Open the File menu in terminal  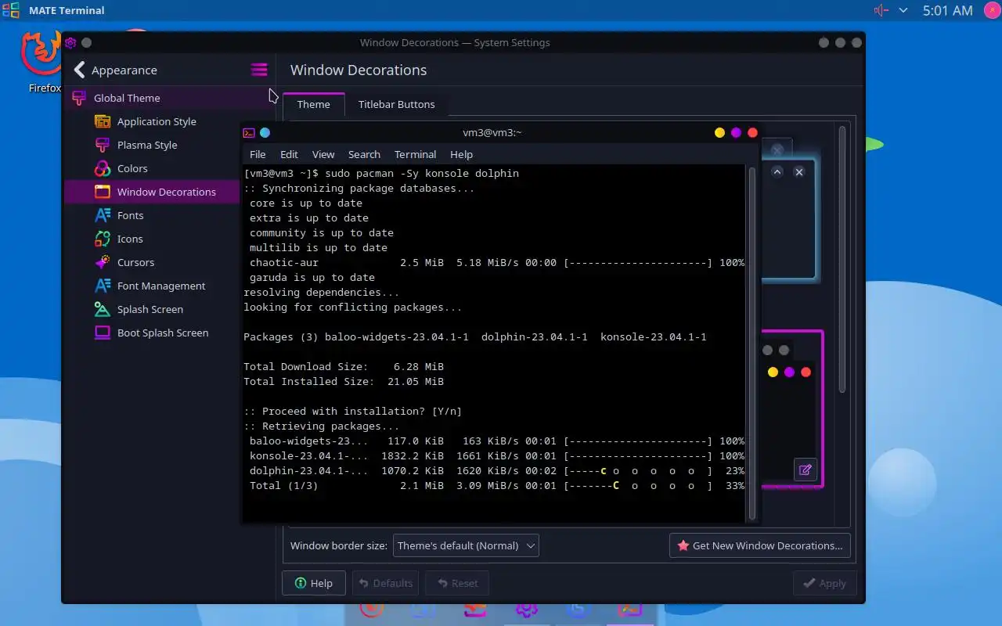(x=258, y=154)
